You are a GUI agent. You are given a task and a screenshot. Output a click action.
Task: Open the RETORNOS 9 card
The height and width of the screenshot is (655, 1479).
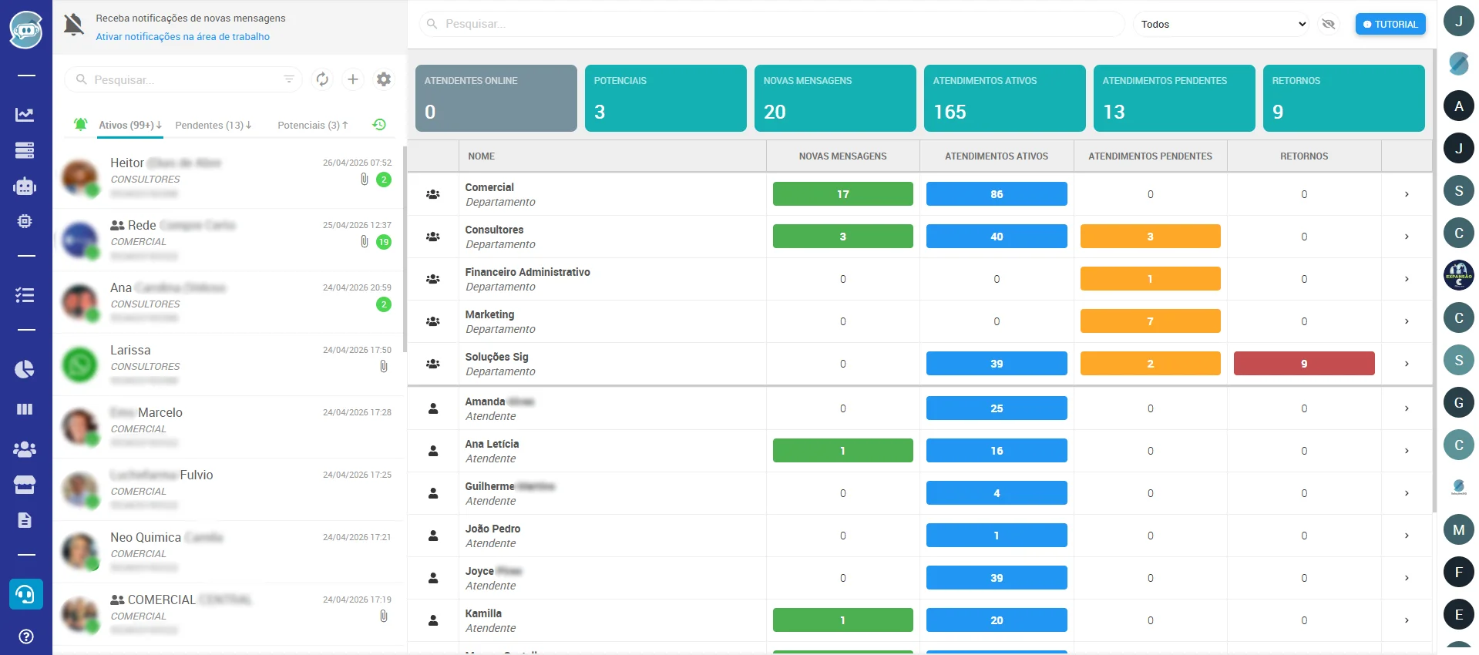click(1343, 98)
